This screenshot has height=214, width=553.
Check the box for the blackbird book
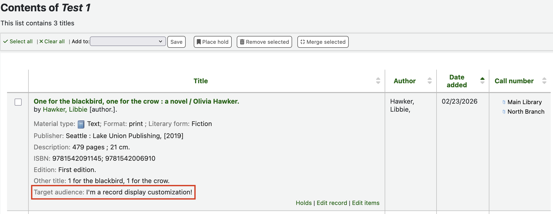pos(18,102)
